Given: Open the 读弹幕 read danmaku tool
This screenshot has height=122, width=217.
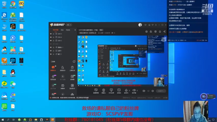Looking at the screenshot, I should [x=72, y=78].
